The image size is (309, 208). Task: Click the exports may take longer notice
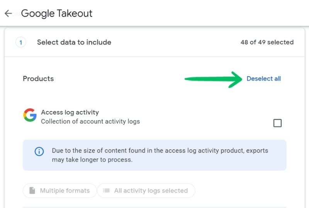pos(154,155)
